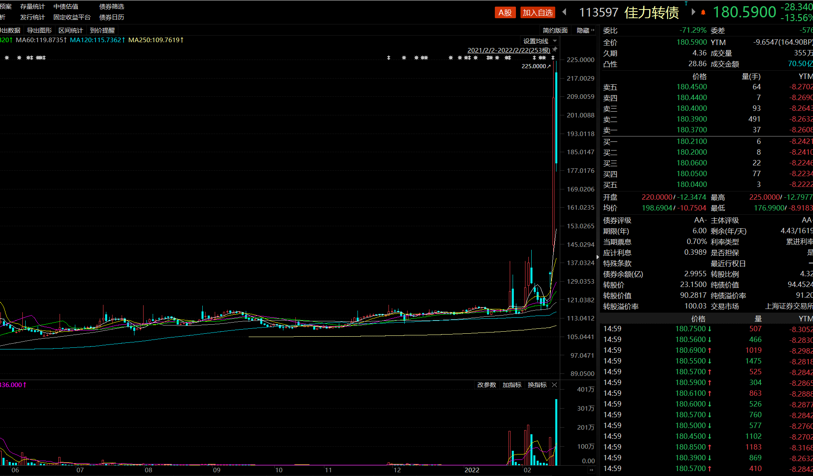Open the 换指标 switch indicator menu

click(x=537, y=385)
